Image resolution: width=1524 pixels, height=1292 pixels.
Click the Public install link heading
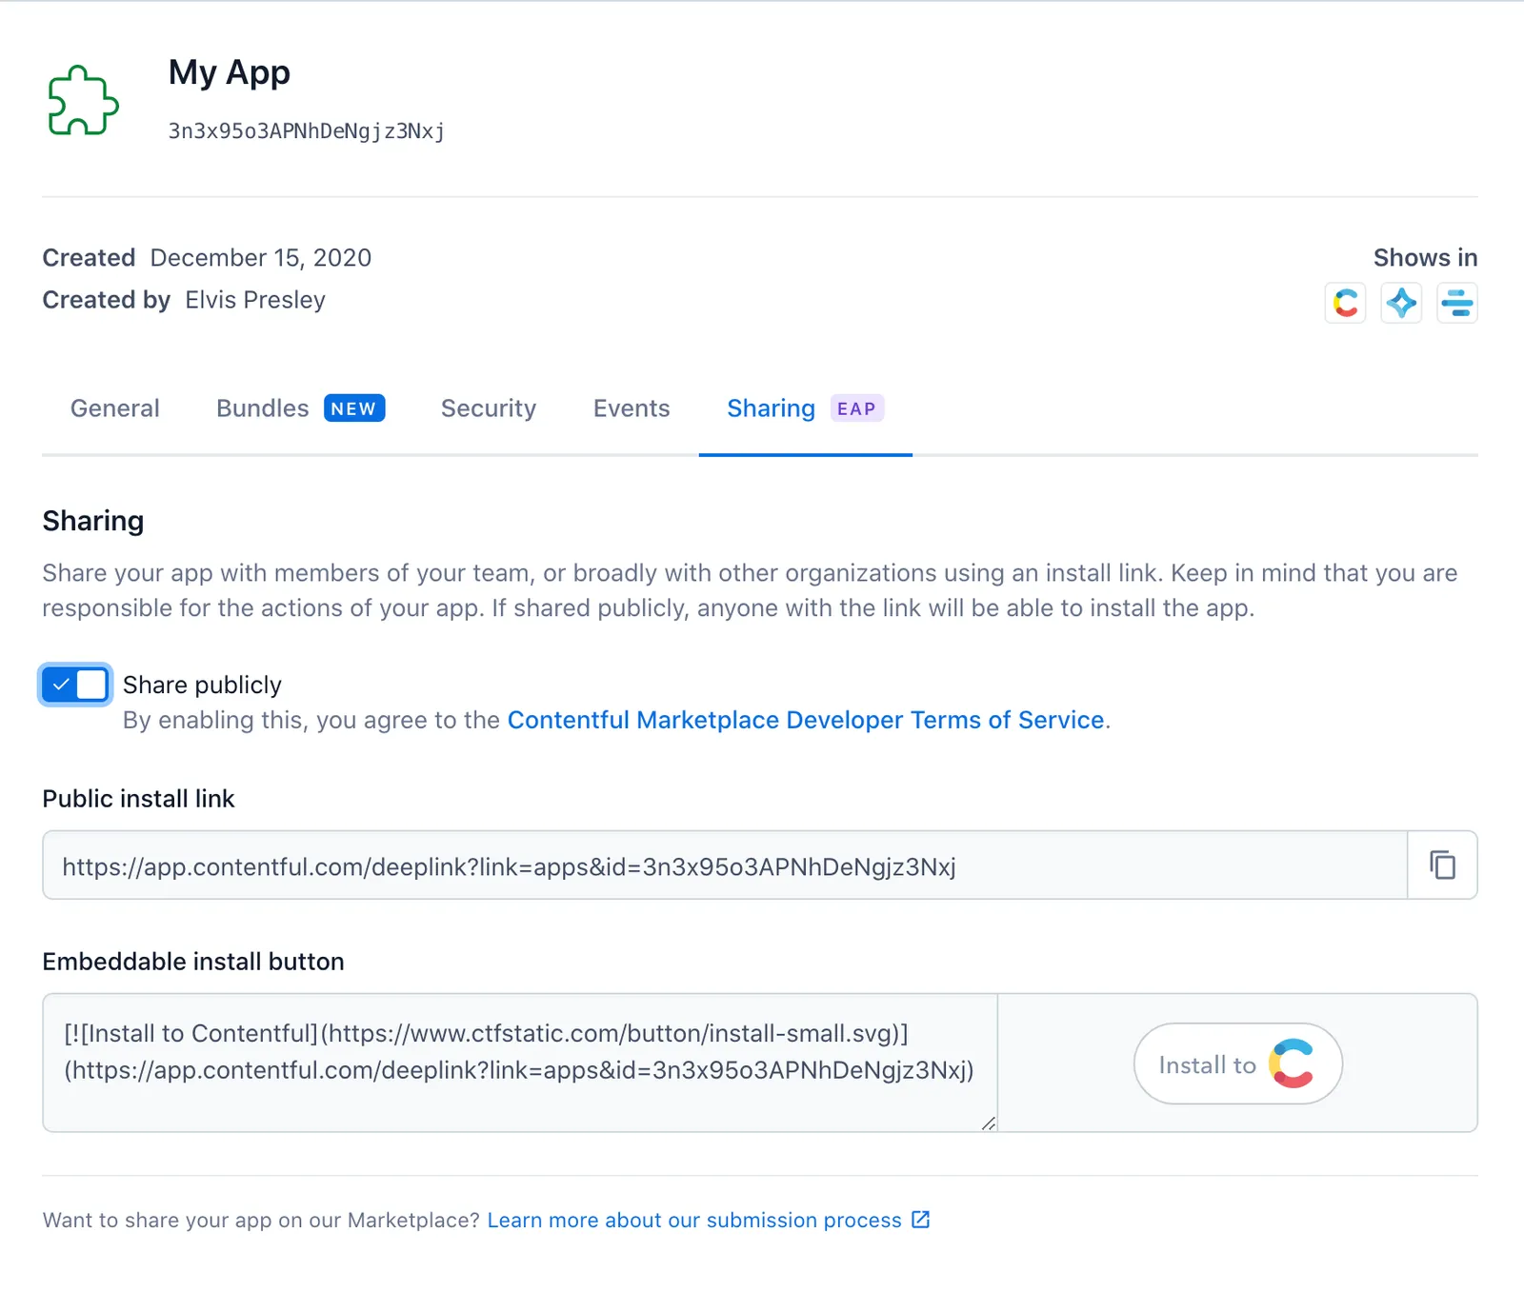(139, 799)
